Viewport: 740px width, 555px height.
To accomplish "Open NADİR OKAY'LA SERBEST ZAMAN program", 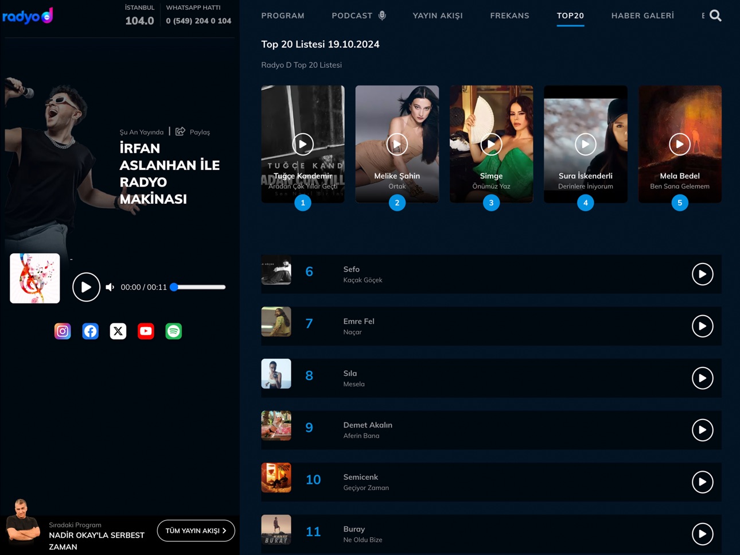I will (x=96, y=541).
